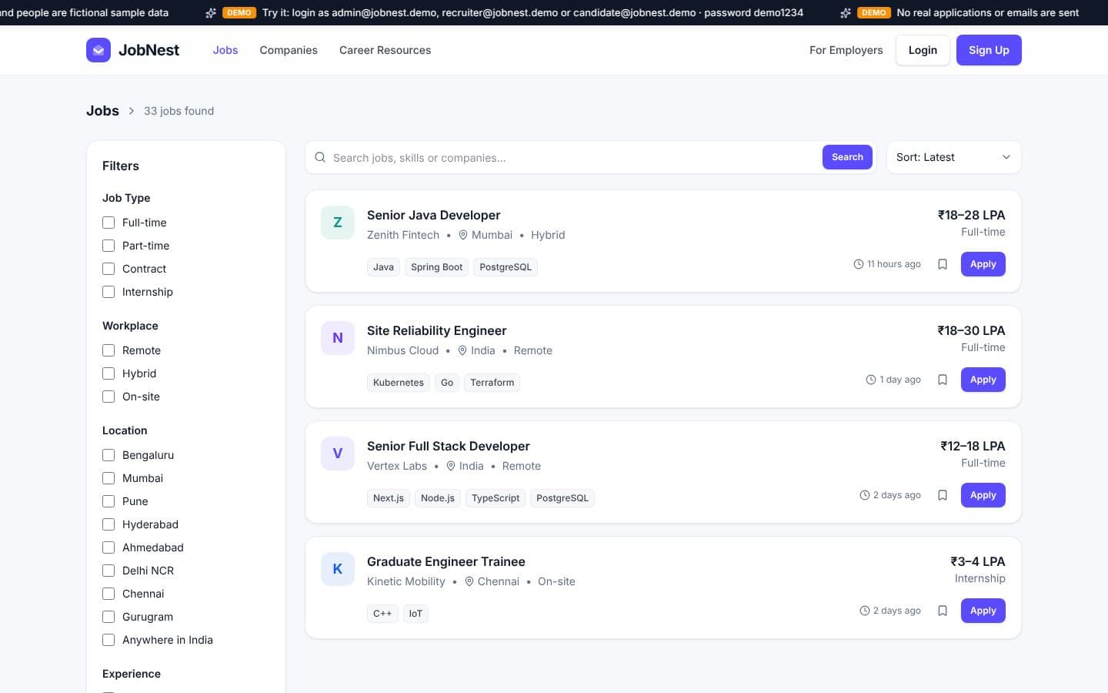Image resolution: width=1108 pixels, height=693 pixels.
Task: Apply to the Site Reliability Engineer job
Action: [983, 380]
